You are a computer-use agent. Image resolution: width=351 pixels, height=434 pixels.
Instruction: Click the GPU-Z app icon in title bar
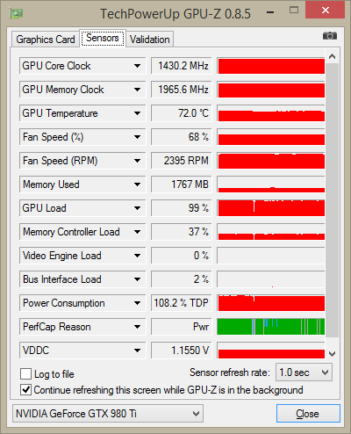pos(17,13)
